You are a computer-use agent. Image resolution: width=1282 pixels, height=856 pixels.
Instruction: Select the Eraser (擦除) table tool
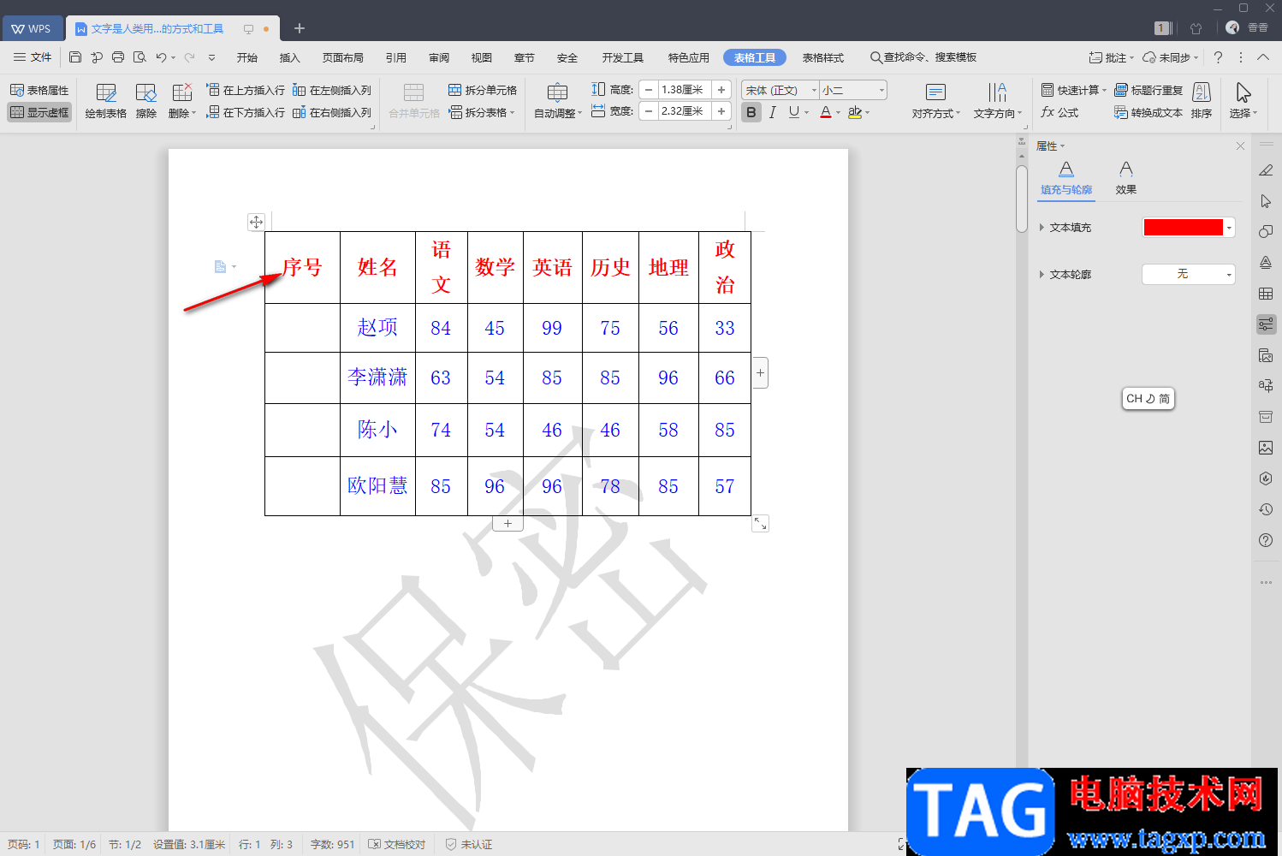point(146,101)
